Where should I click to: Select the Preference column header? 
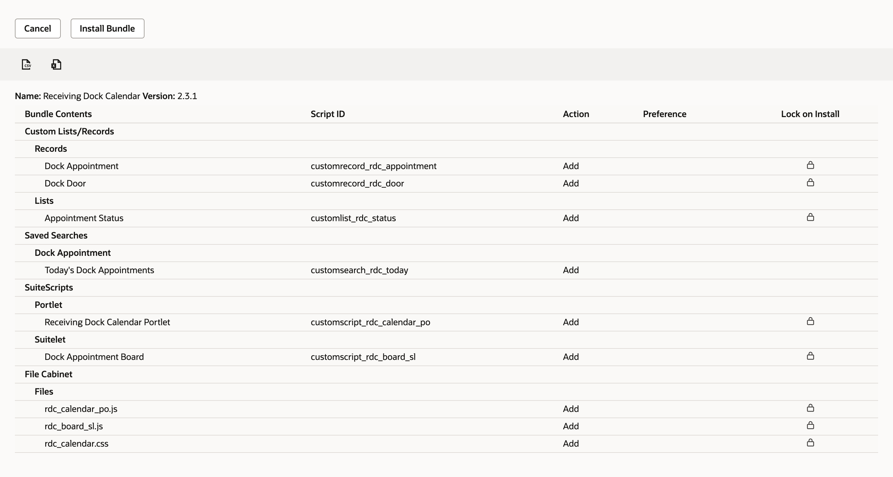coord(664,114)
